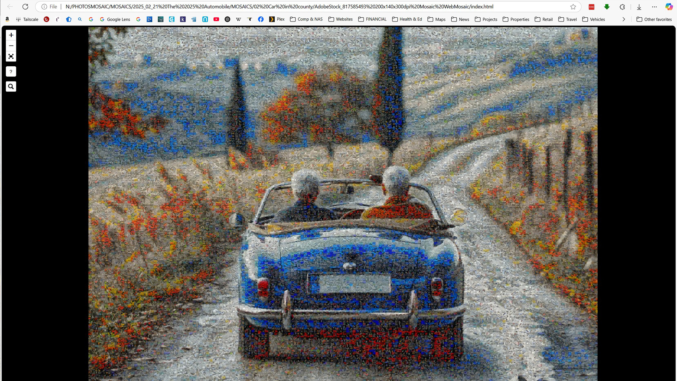Zoom in with the plus button
This screenshot has height=381, width=677.
point(11,35)
